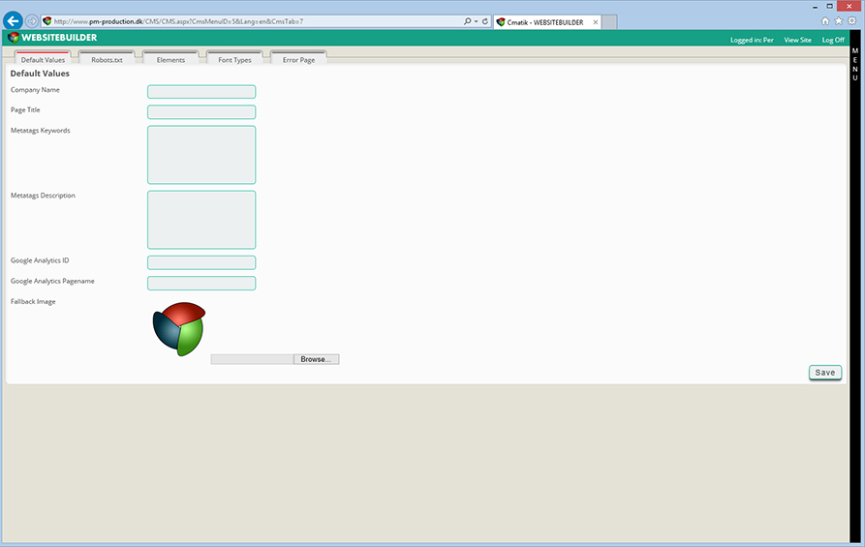Click the Log Off link
Viewport: 865px width, 547px height.
coord(833,40)
